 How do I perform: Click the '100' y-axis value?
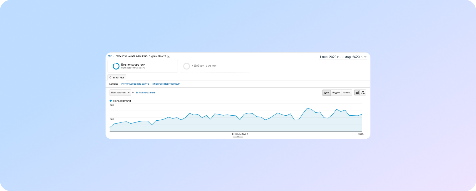tap(112, 119)
